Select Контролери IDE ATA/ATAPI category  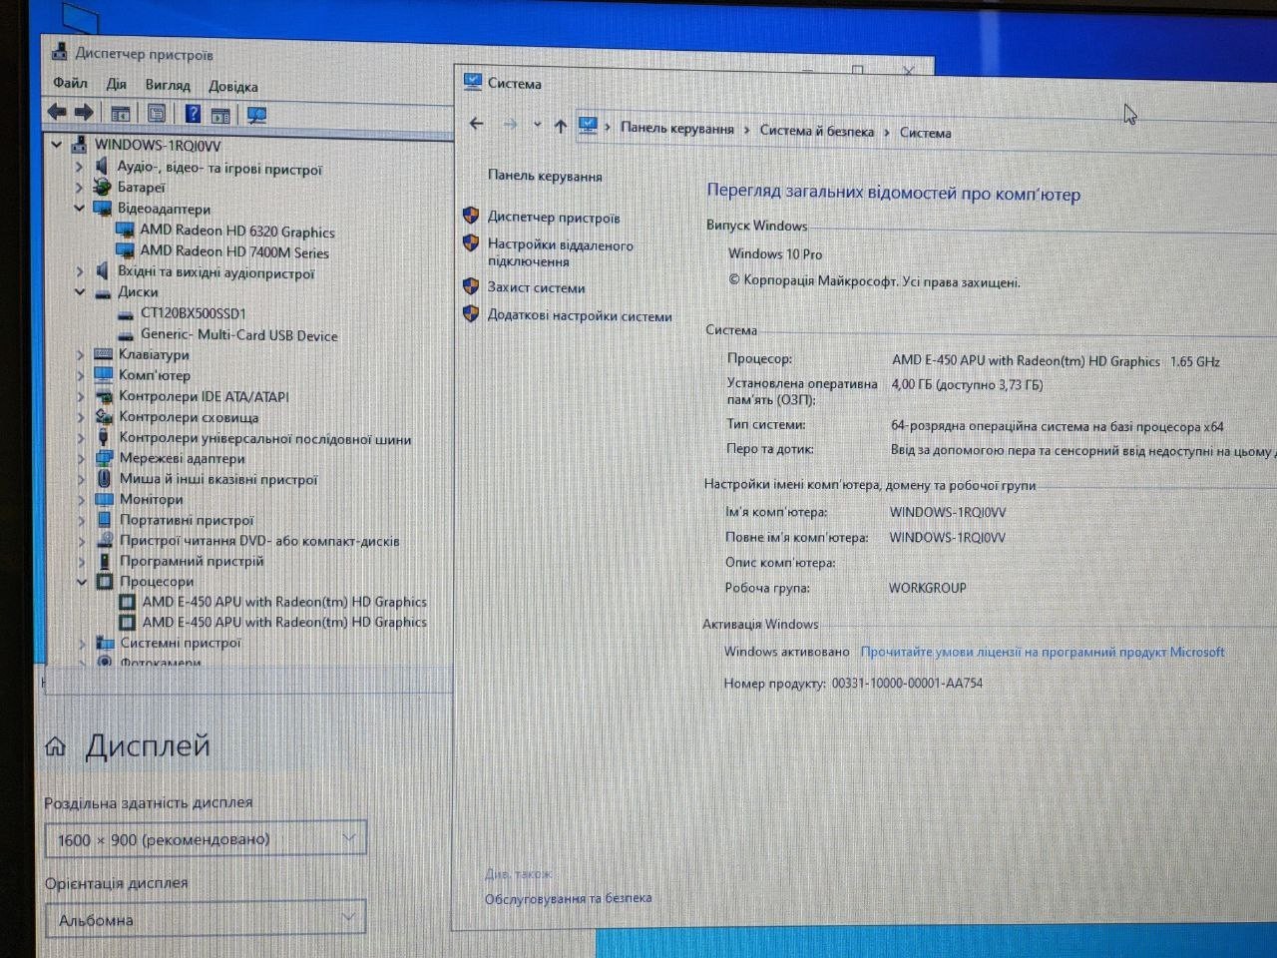204,396
